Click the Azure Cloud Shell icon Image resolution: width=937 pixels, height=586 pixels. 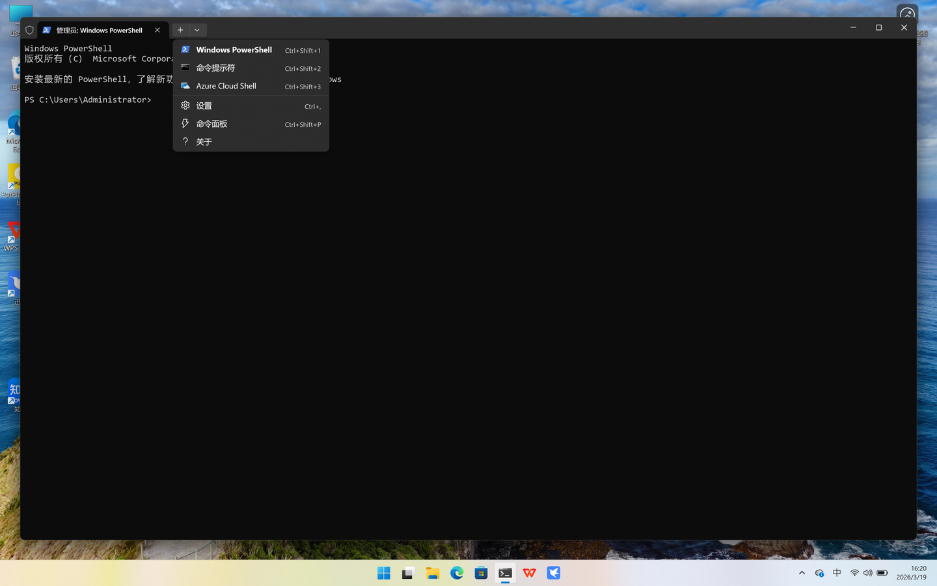(185, 86)
